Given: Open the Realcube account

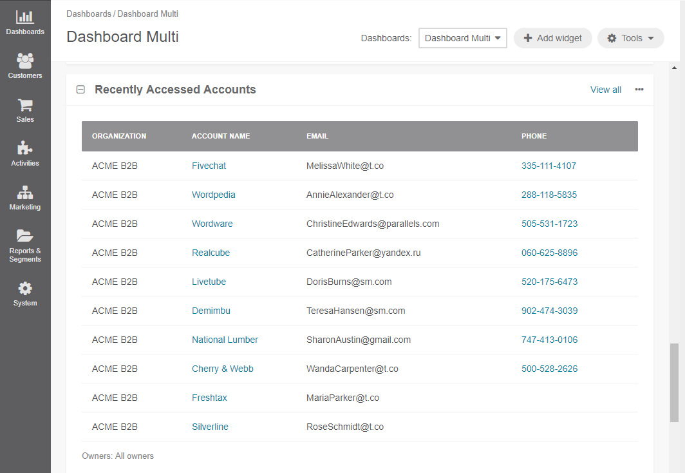Looking at the screenshot, I should (211, 253).
